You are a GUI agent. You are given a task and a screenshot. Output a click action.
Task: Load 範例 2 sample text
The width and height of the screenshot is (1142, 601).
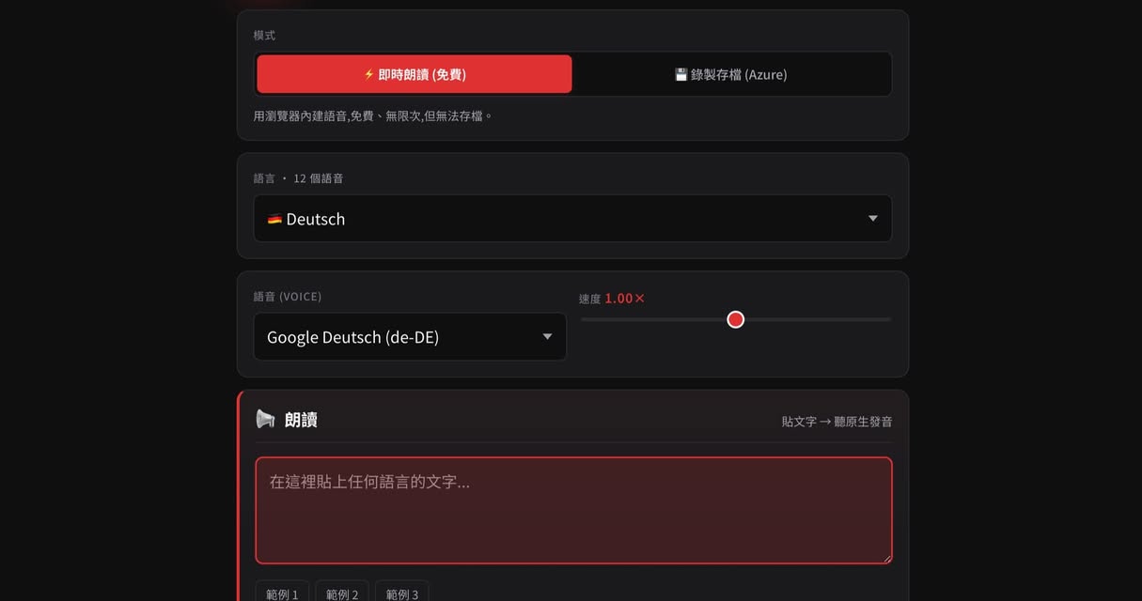point(342,593)
